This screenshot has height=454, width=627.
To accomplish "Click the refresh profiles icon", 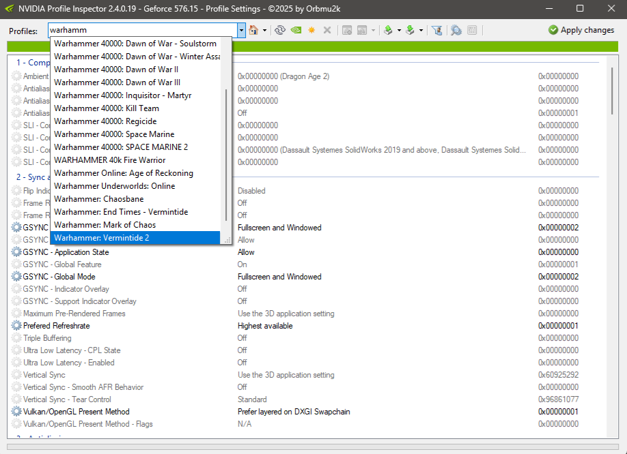I will pyautogui.click(x=280, y=30).
